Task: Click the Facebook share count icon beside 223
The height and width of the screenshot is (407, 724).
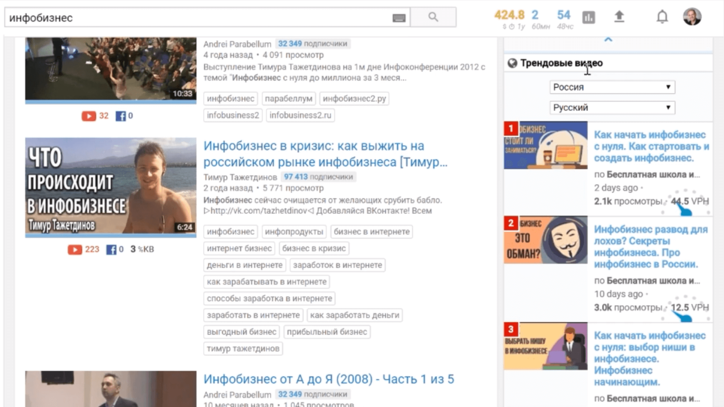Action: tap(111, 249)
